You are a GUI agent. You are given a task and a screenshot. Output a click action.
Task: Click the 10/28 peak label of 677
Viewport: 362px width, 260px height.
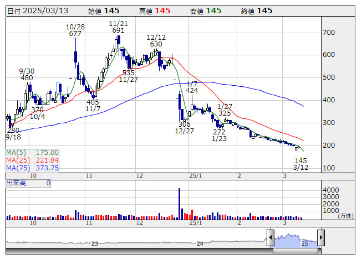coord(75,30)
